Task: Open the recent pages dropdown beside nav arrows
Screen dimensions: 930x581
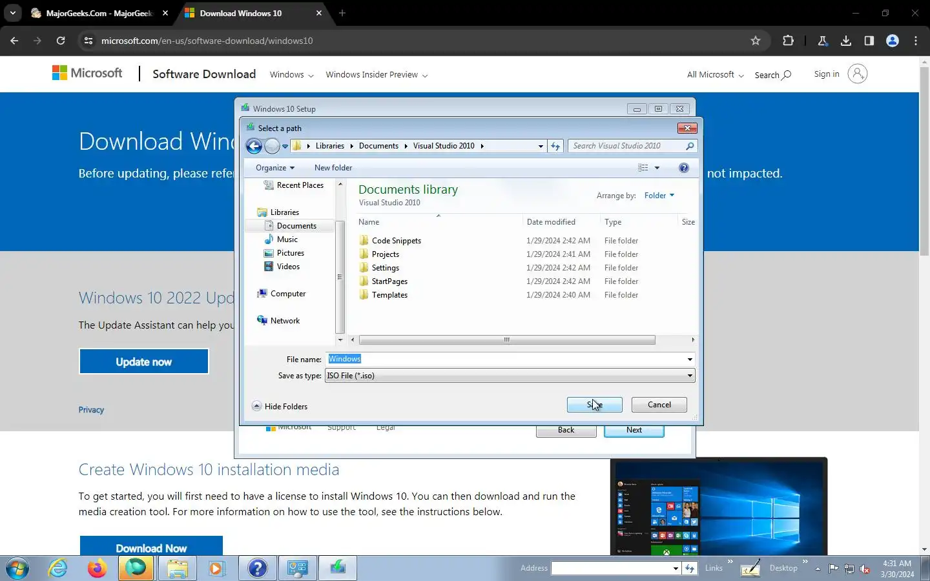Action: [285, 147]
